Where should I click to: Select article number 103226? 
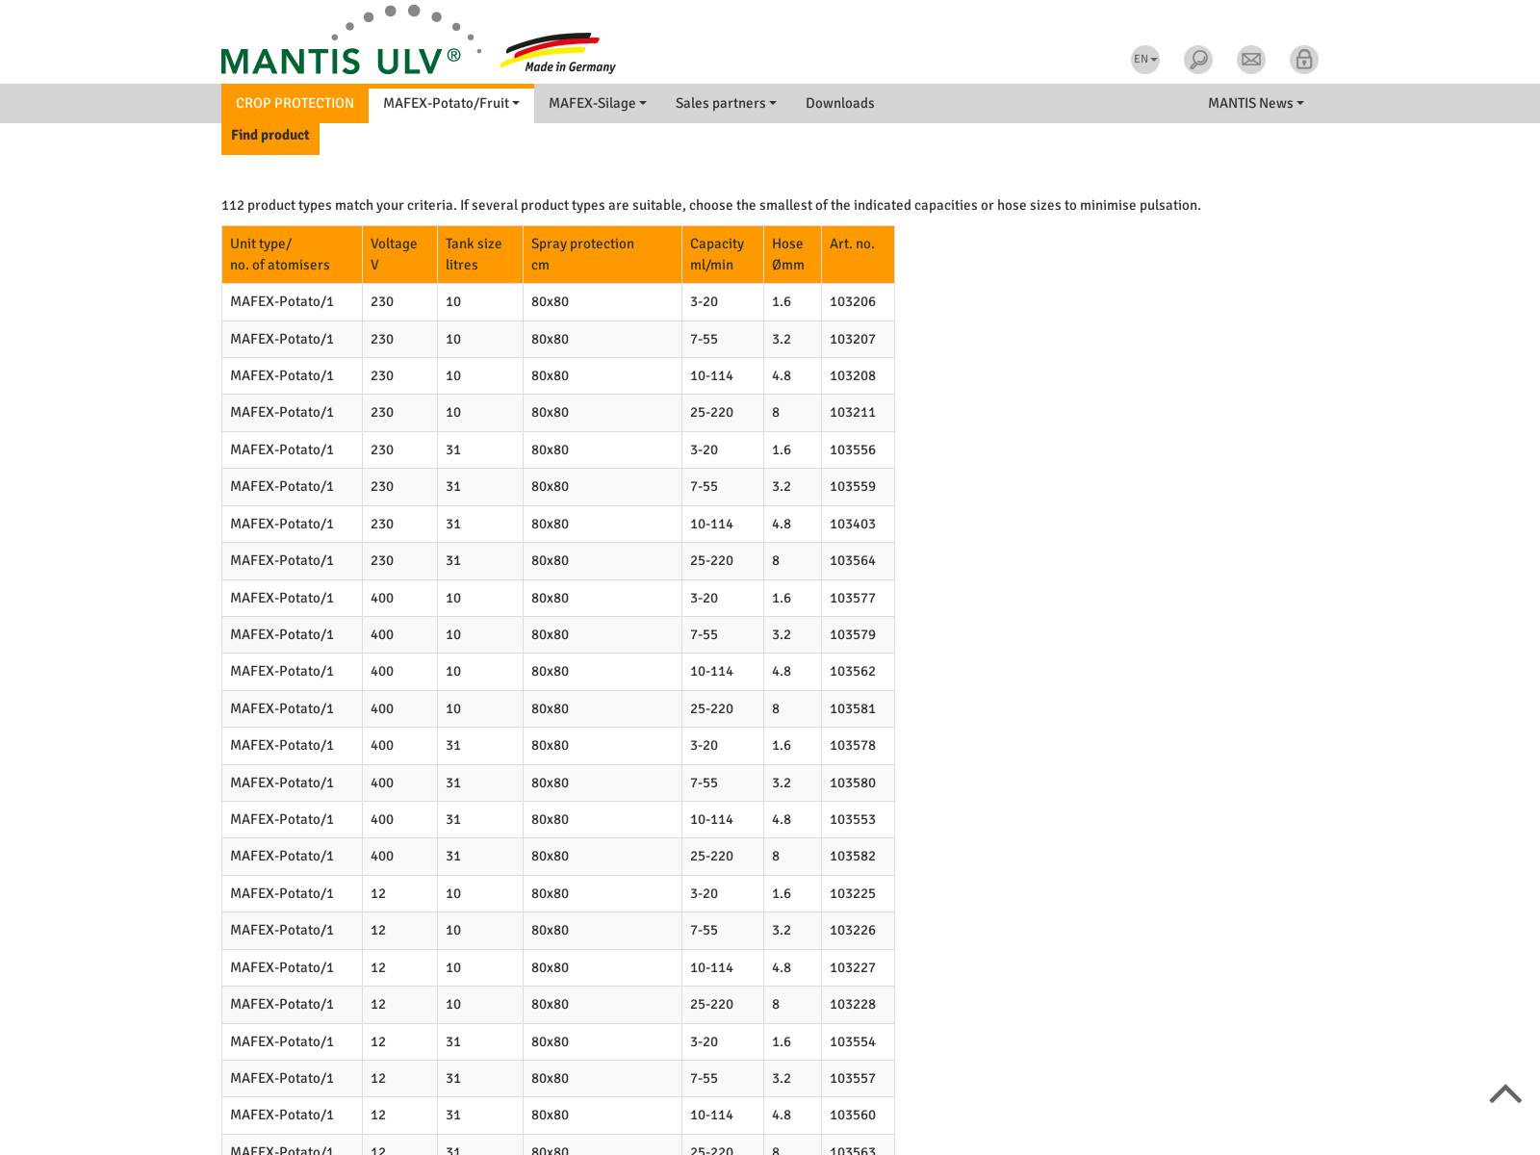(853, 931)
